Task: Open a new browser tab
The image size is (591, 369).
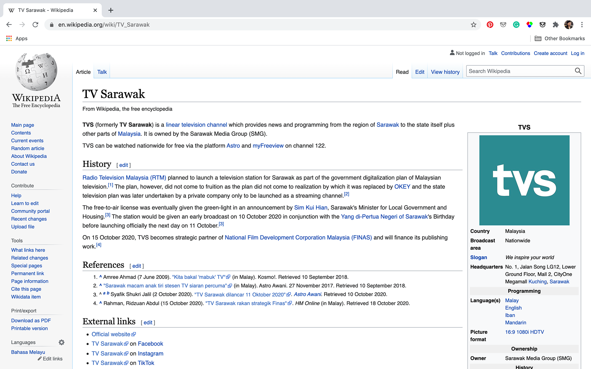Action: [111, 10]
